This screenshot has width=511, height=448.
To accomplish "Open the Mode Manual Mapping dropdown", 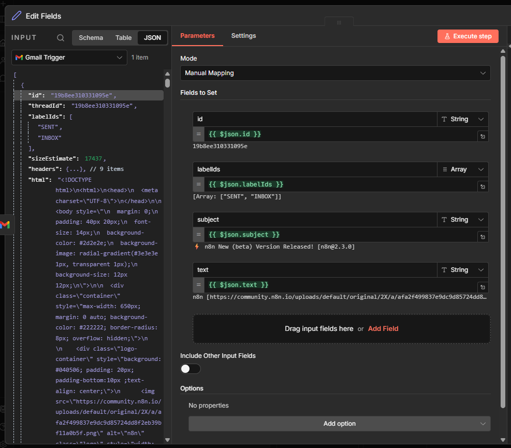I will tap(335, 73).
